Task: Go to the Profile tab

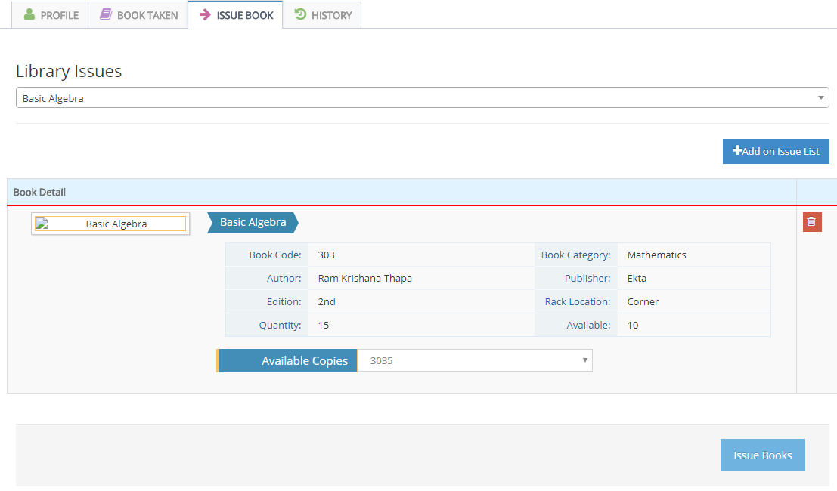Action: point(50,15)
